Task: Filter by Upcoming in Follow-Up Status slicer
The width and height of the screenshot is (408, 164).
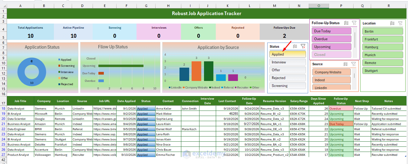Action: (x=331, y=47)
